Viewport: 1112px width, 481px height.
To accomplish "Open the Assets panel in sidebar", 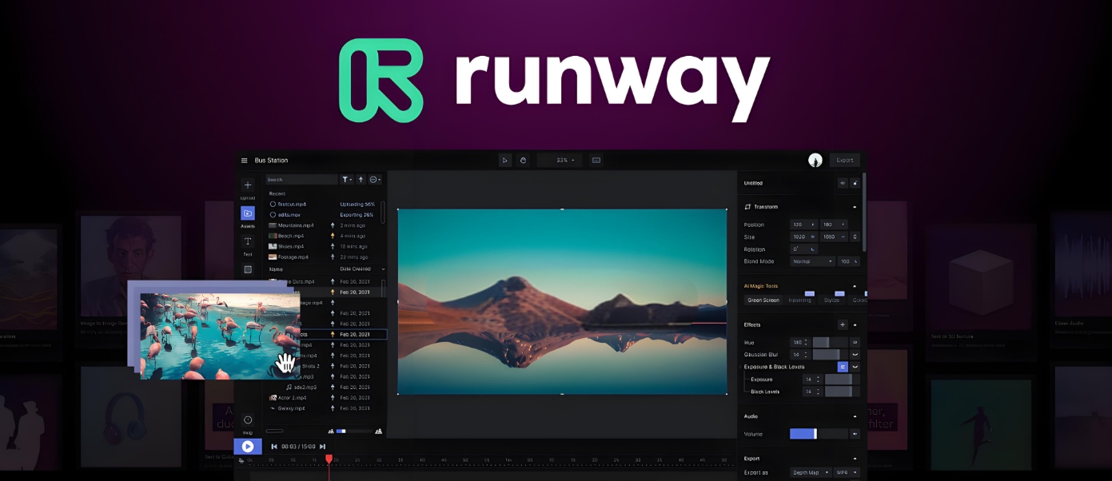I will [248, 213].
